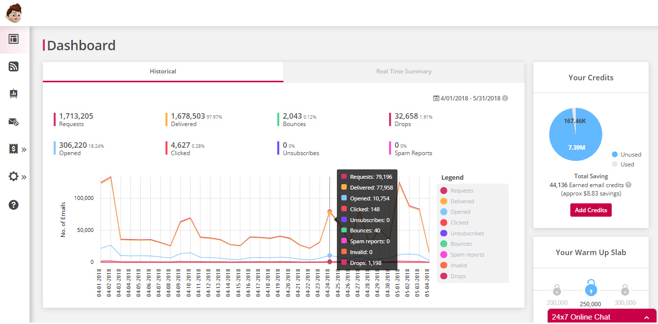The height and width of the screenshot is (324, 658).
Task: Expand the 24x7 Online Chat panel
Action: pos(601,317)
